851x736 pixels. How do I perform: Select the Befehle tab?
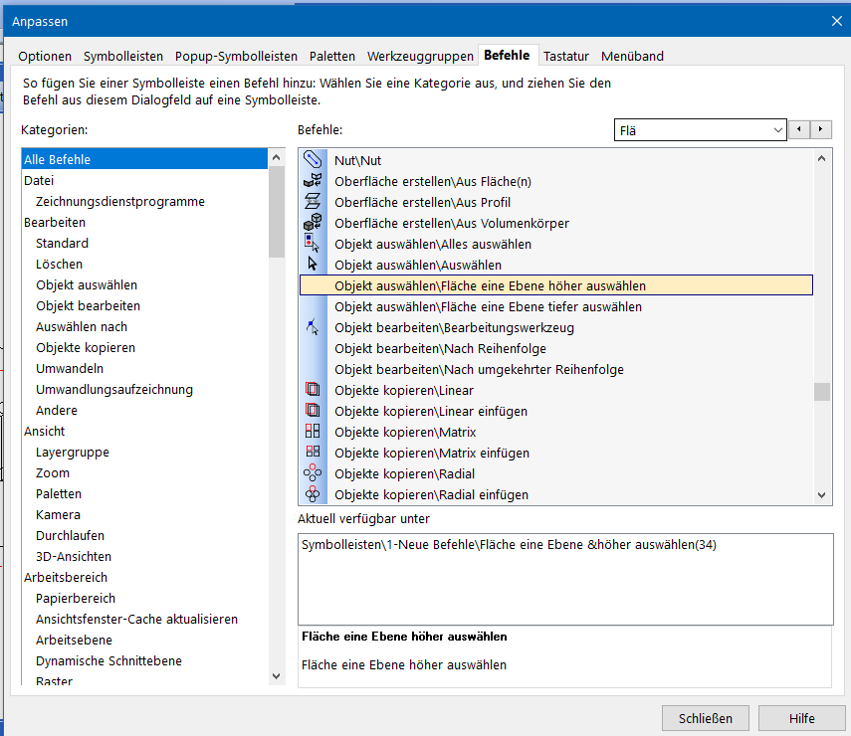click(x=507, y=56)
